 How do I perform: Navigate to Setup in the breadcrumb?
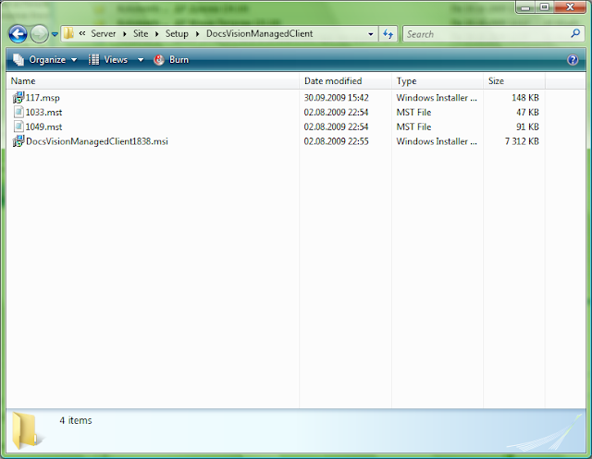pos(177,33)
